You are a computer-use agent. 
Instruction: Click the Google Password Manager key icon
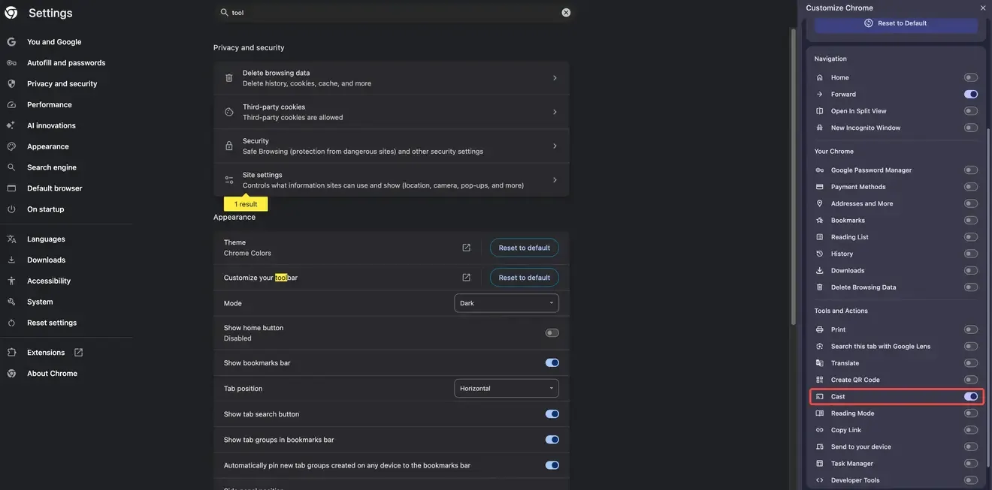click(820, 170)
